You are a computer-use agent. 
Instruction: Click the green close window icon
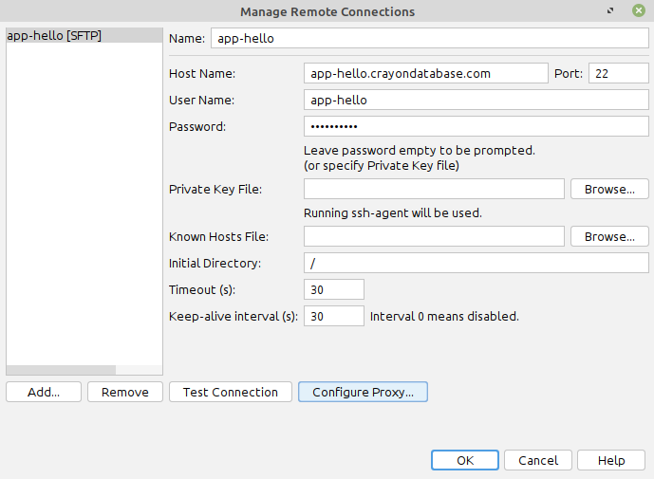(639, 10)
